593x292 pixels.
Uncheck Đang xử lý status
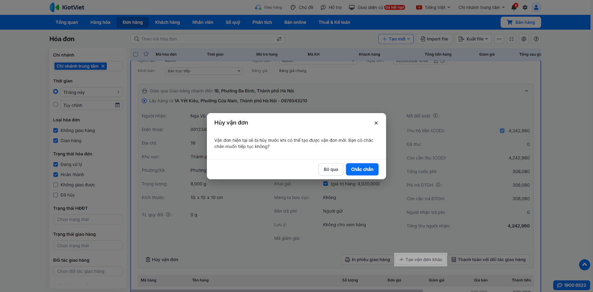[x=56, y=165]
